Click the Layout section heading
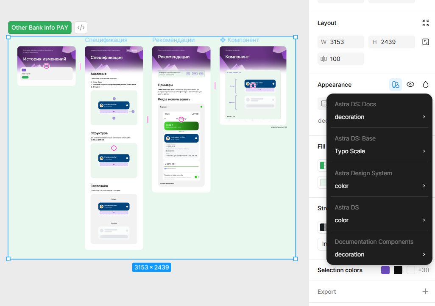Screen dimensions: 435x306 327,23
